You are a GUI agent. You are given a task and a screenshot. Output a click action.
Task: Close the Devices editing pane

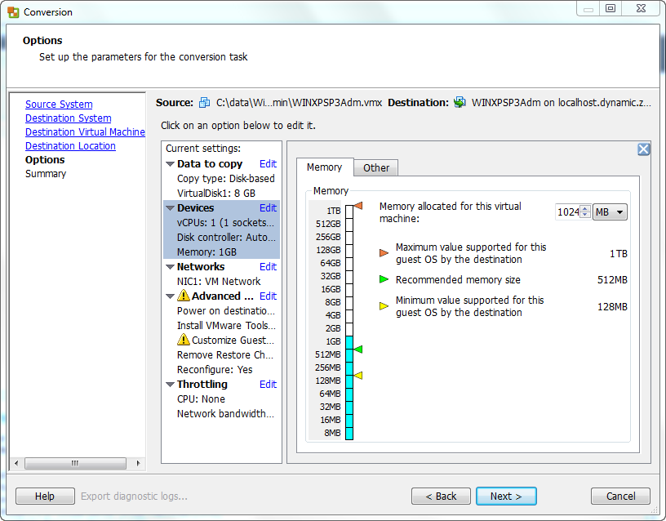coord(643,149)
